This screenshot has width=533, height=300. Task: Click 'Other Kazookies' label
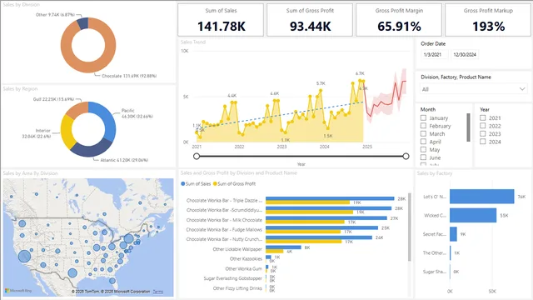pyautogui.click(x=246, y=259)
